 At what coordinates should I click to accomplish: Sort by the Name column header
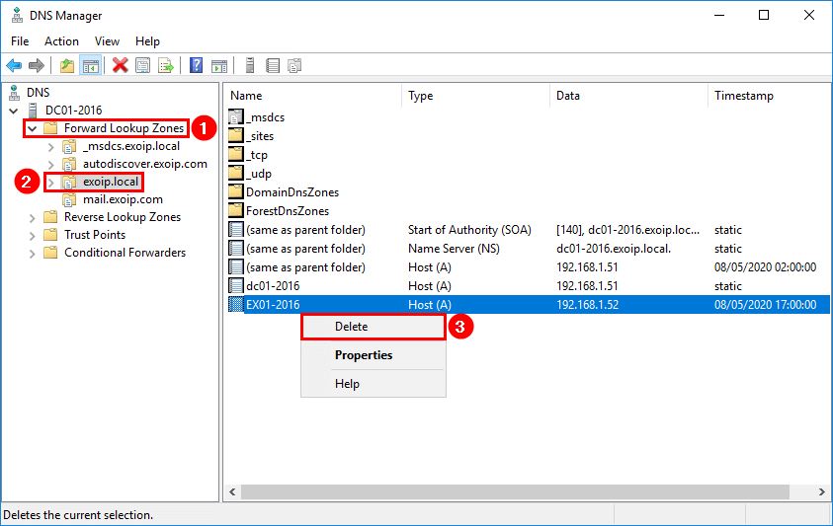313,96
